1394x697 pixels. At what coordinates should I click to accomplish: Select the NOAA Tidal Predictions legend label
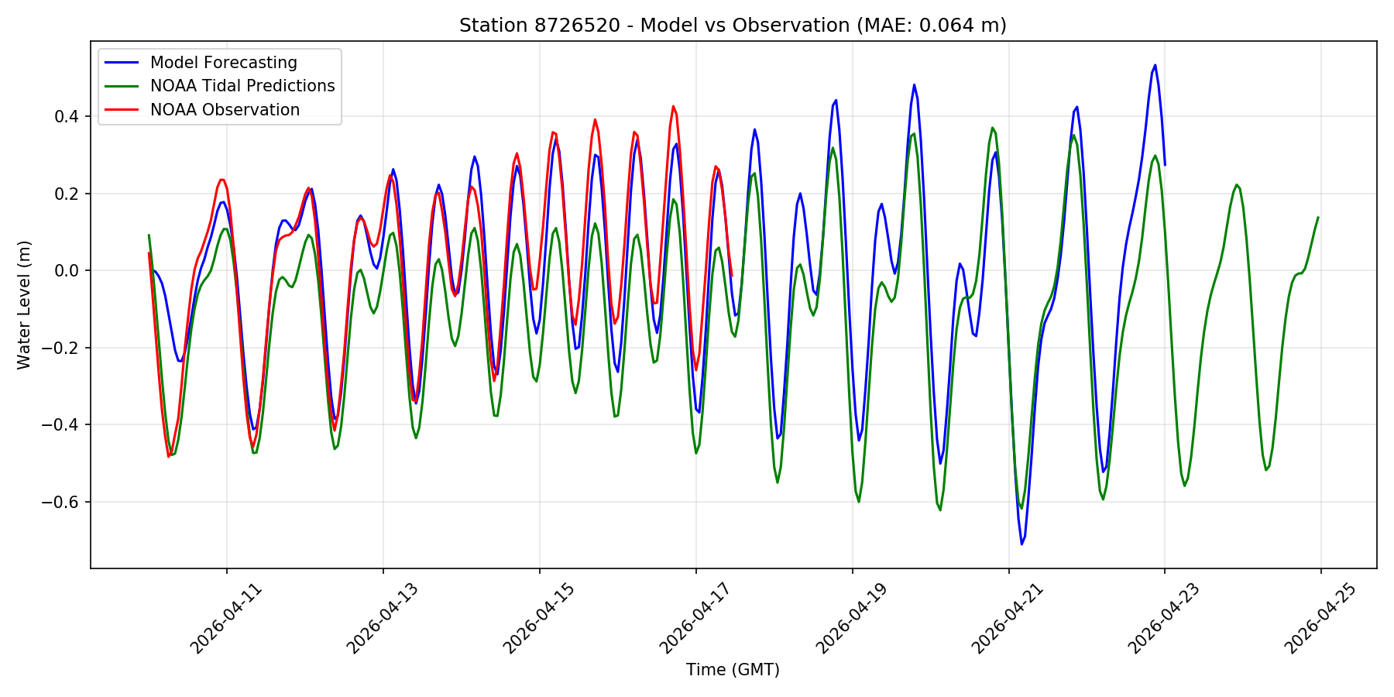(x=242, y=86)
